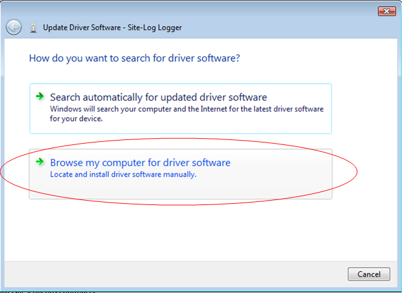Select Search automatically for updated driver software
Screen dimensions: 403x293
pos(158,97)
